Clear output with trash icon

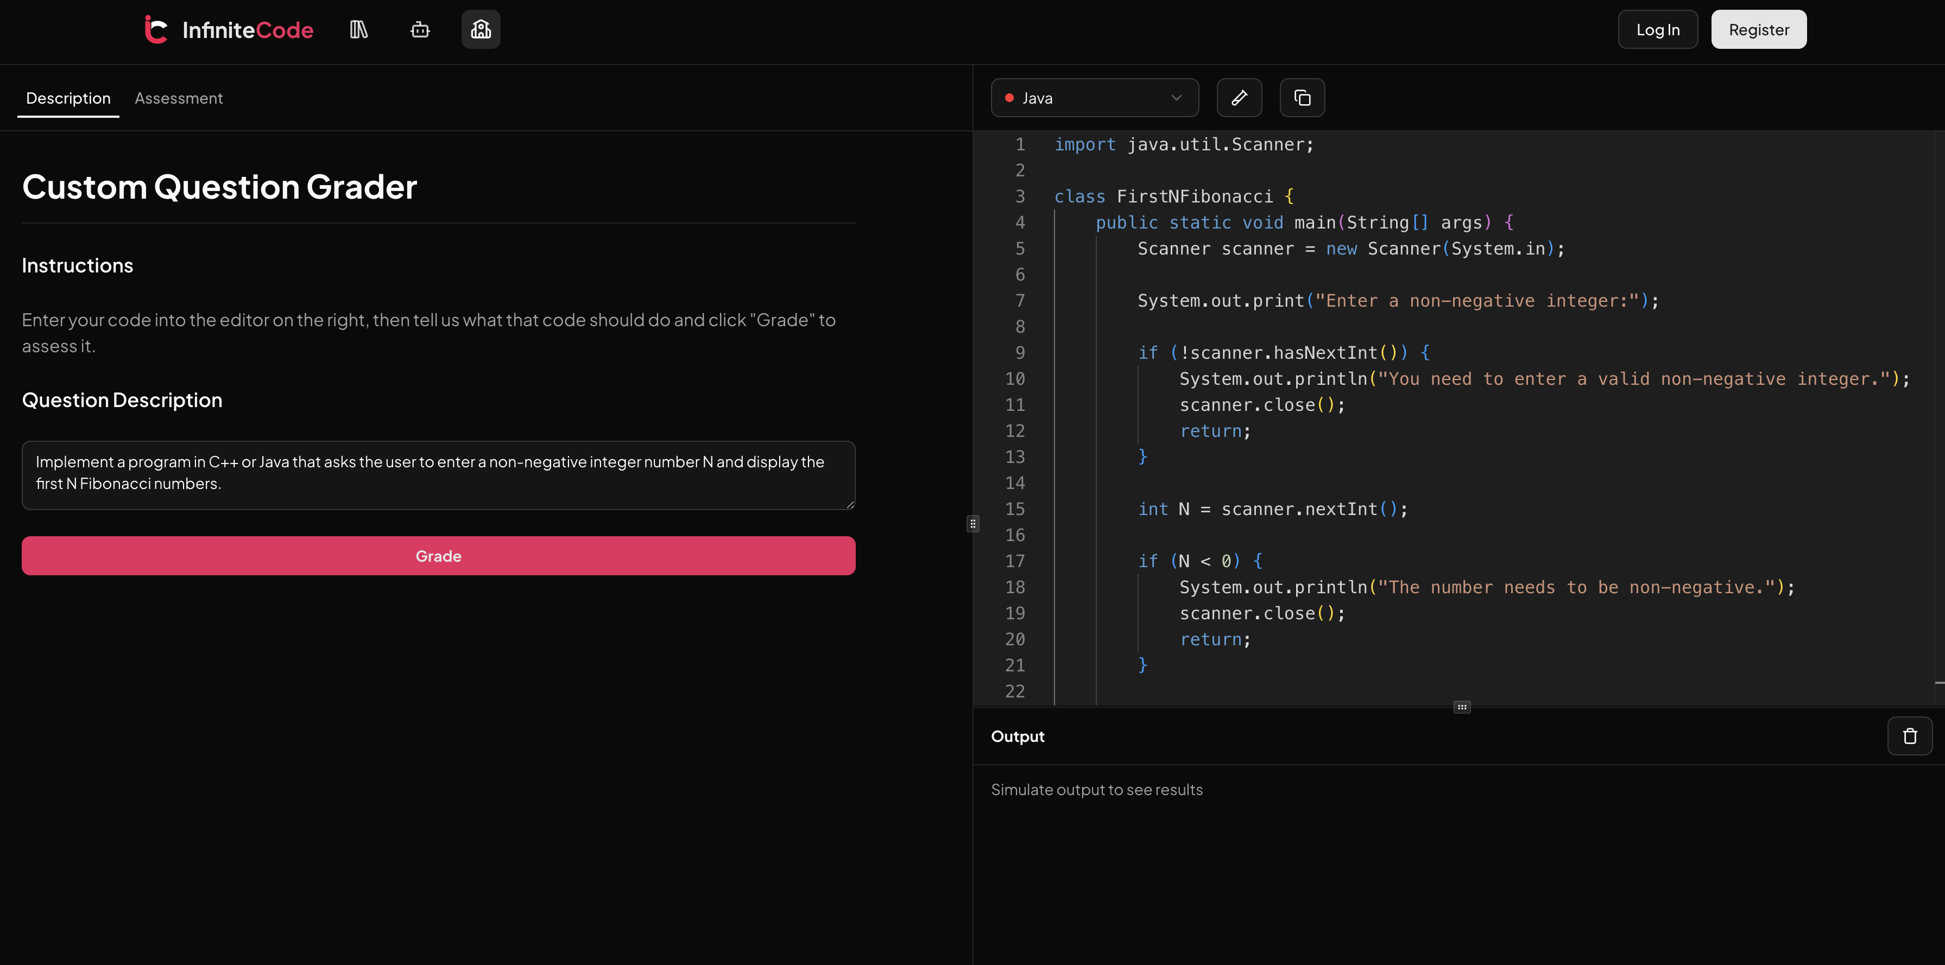[x=1910, y=735]
